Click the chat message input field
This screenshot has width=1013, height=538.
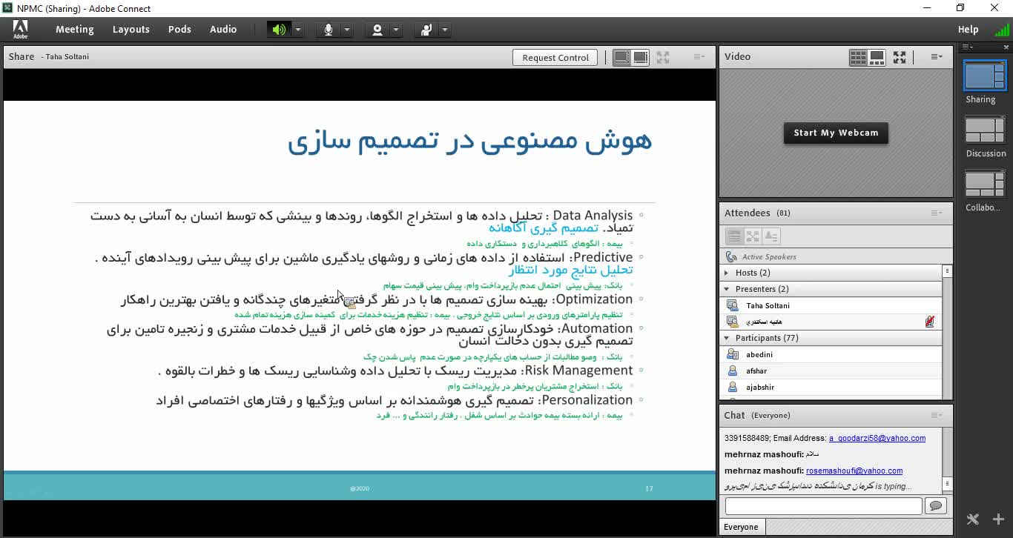pyautogui.click(x=823, y=505)
